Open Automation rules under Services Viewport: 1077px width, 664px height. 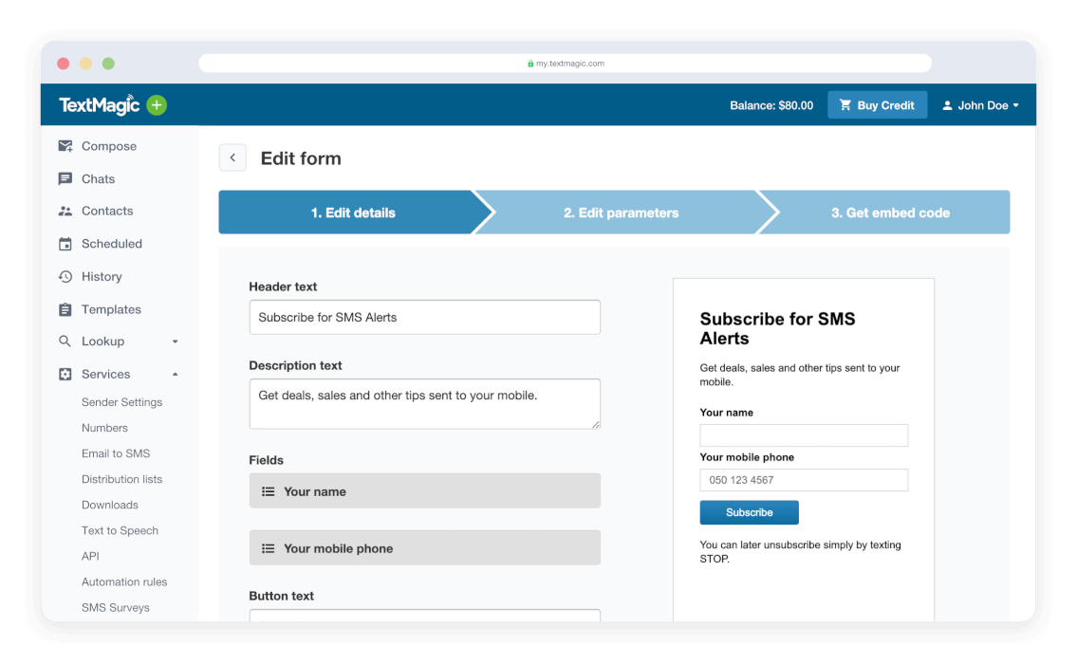click(124, 582)
